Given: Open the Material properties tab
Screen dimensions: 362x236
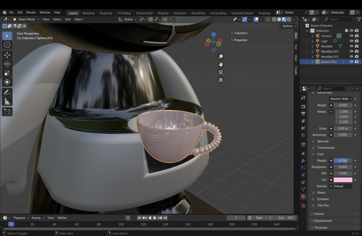Looking at the screenshot, I should point(303,197).
